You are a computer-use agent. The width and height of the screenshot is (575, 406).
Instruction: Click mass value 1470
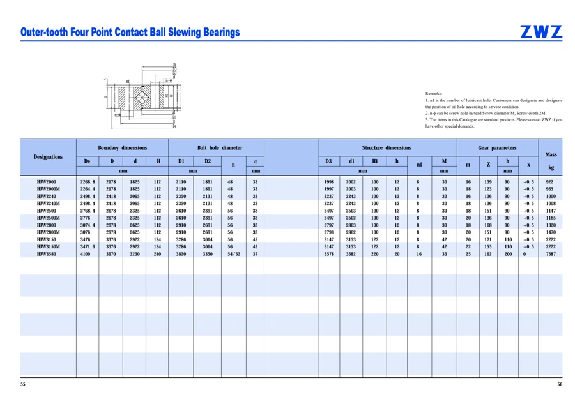click(551, 232)
